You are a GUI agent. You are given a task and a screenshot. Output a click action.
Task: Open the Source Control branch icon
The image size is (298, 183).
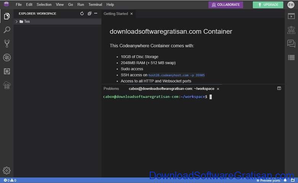[7, 43]
